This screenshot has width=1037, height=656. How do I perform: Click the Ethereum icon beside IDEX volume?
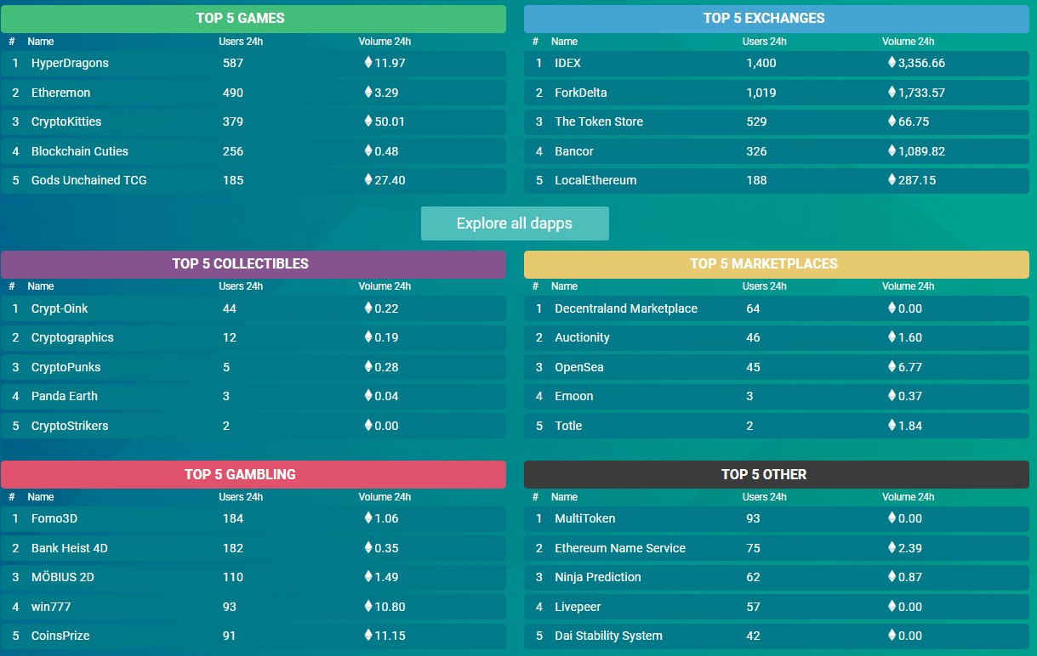click(892, 62)
